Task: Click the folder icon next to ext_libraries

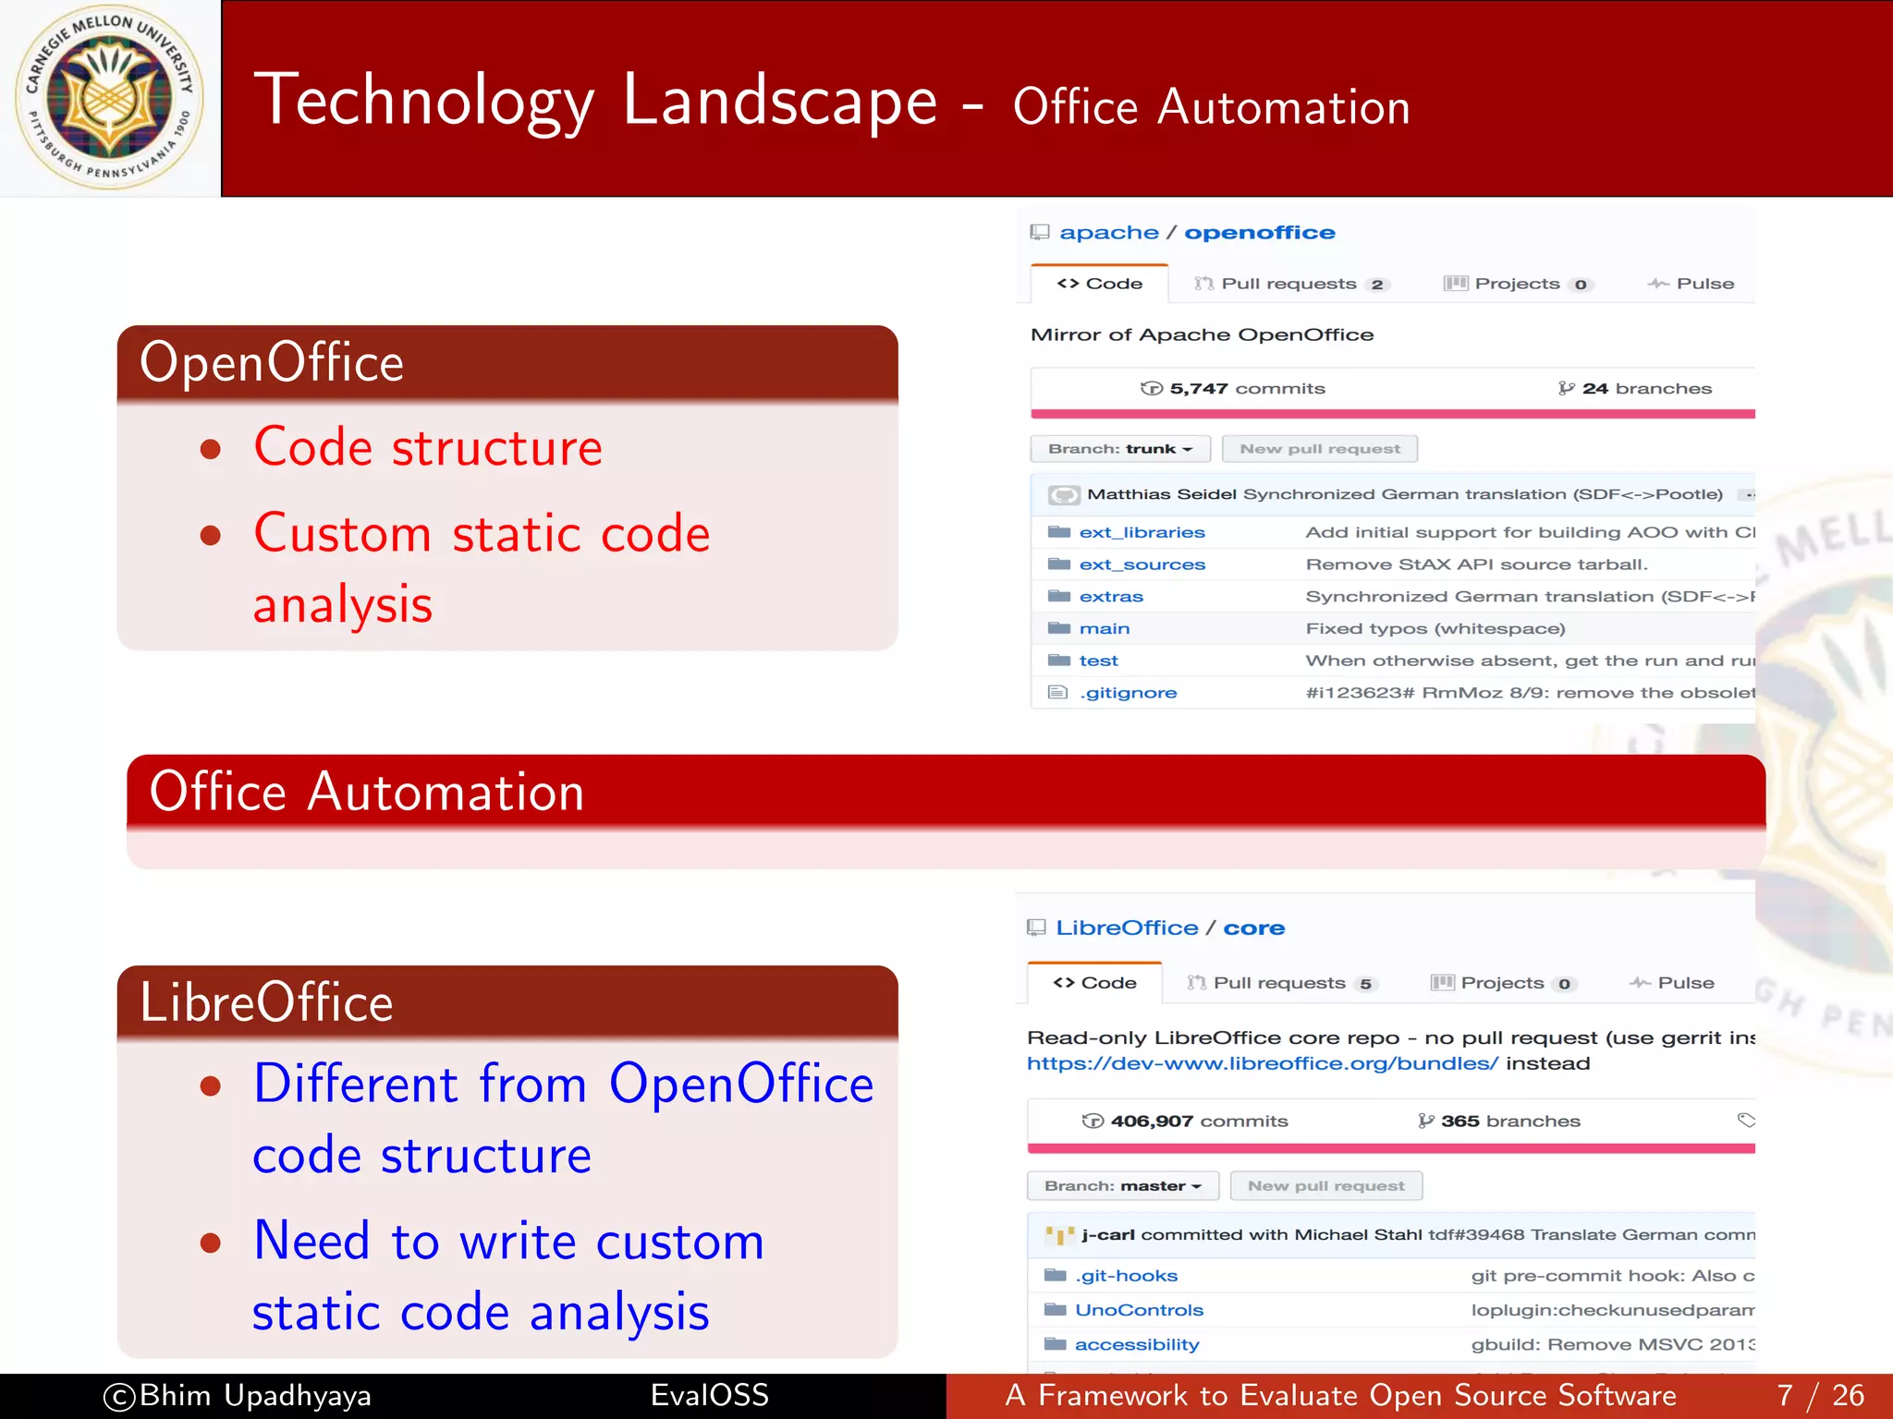Action: (x=1059, y=532)
